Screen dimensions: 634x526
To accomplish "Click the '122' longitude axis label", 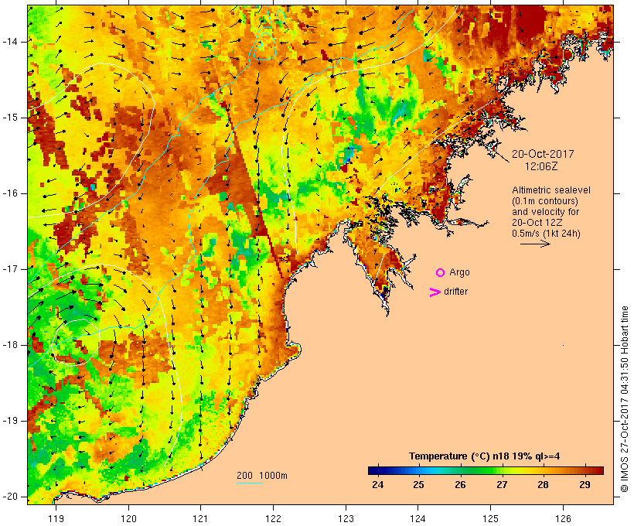I will 274,518.
